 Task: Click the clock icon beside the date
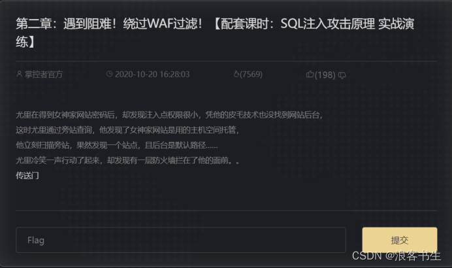click(109, 74)
